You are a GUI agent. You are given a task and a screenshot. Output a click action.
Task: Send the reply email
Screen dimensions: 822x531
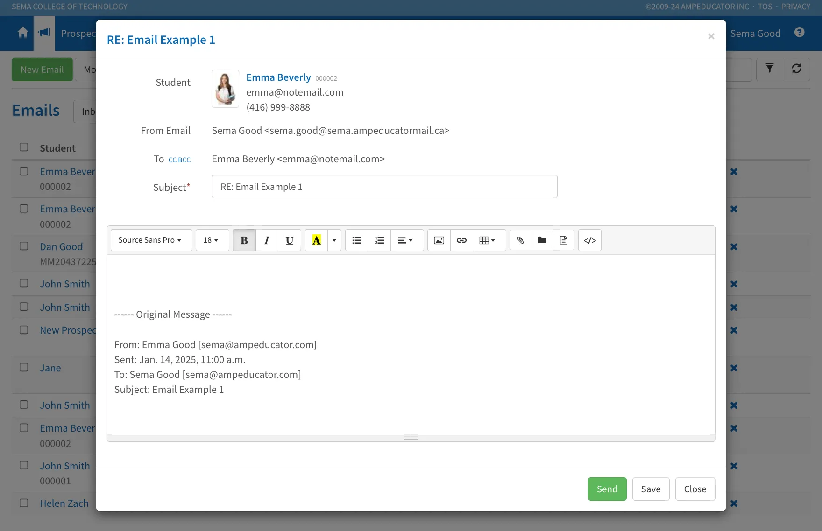(607, 489)
